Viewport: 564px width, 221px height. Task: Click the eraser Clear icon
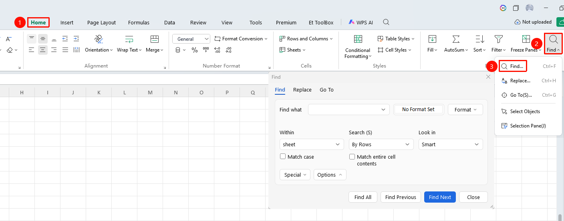click(x=10, y=50)
